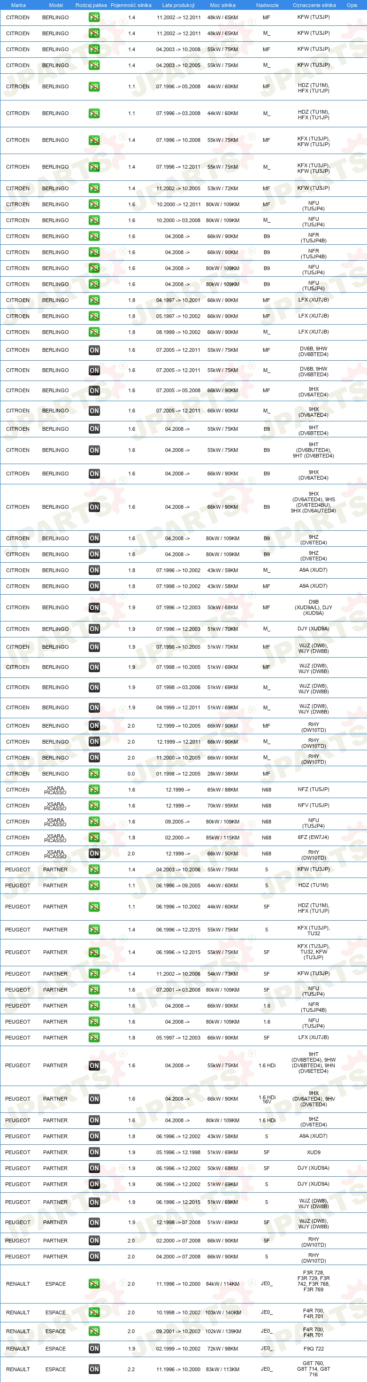367x1382 pixels.
Task: Click the 05.1997 -> 12.2003 production years cell
Action: pyautogui.click(x=178, y=1038)
